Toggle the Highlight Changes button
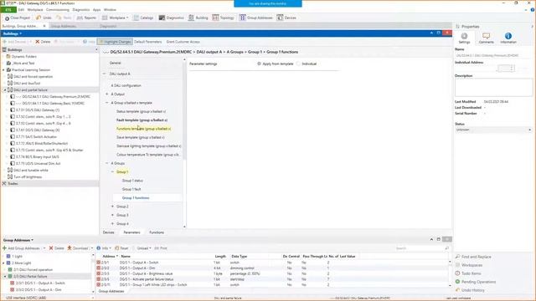 coord(115,42)
